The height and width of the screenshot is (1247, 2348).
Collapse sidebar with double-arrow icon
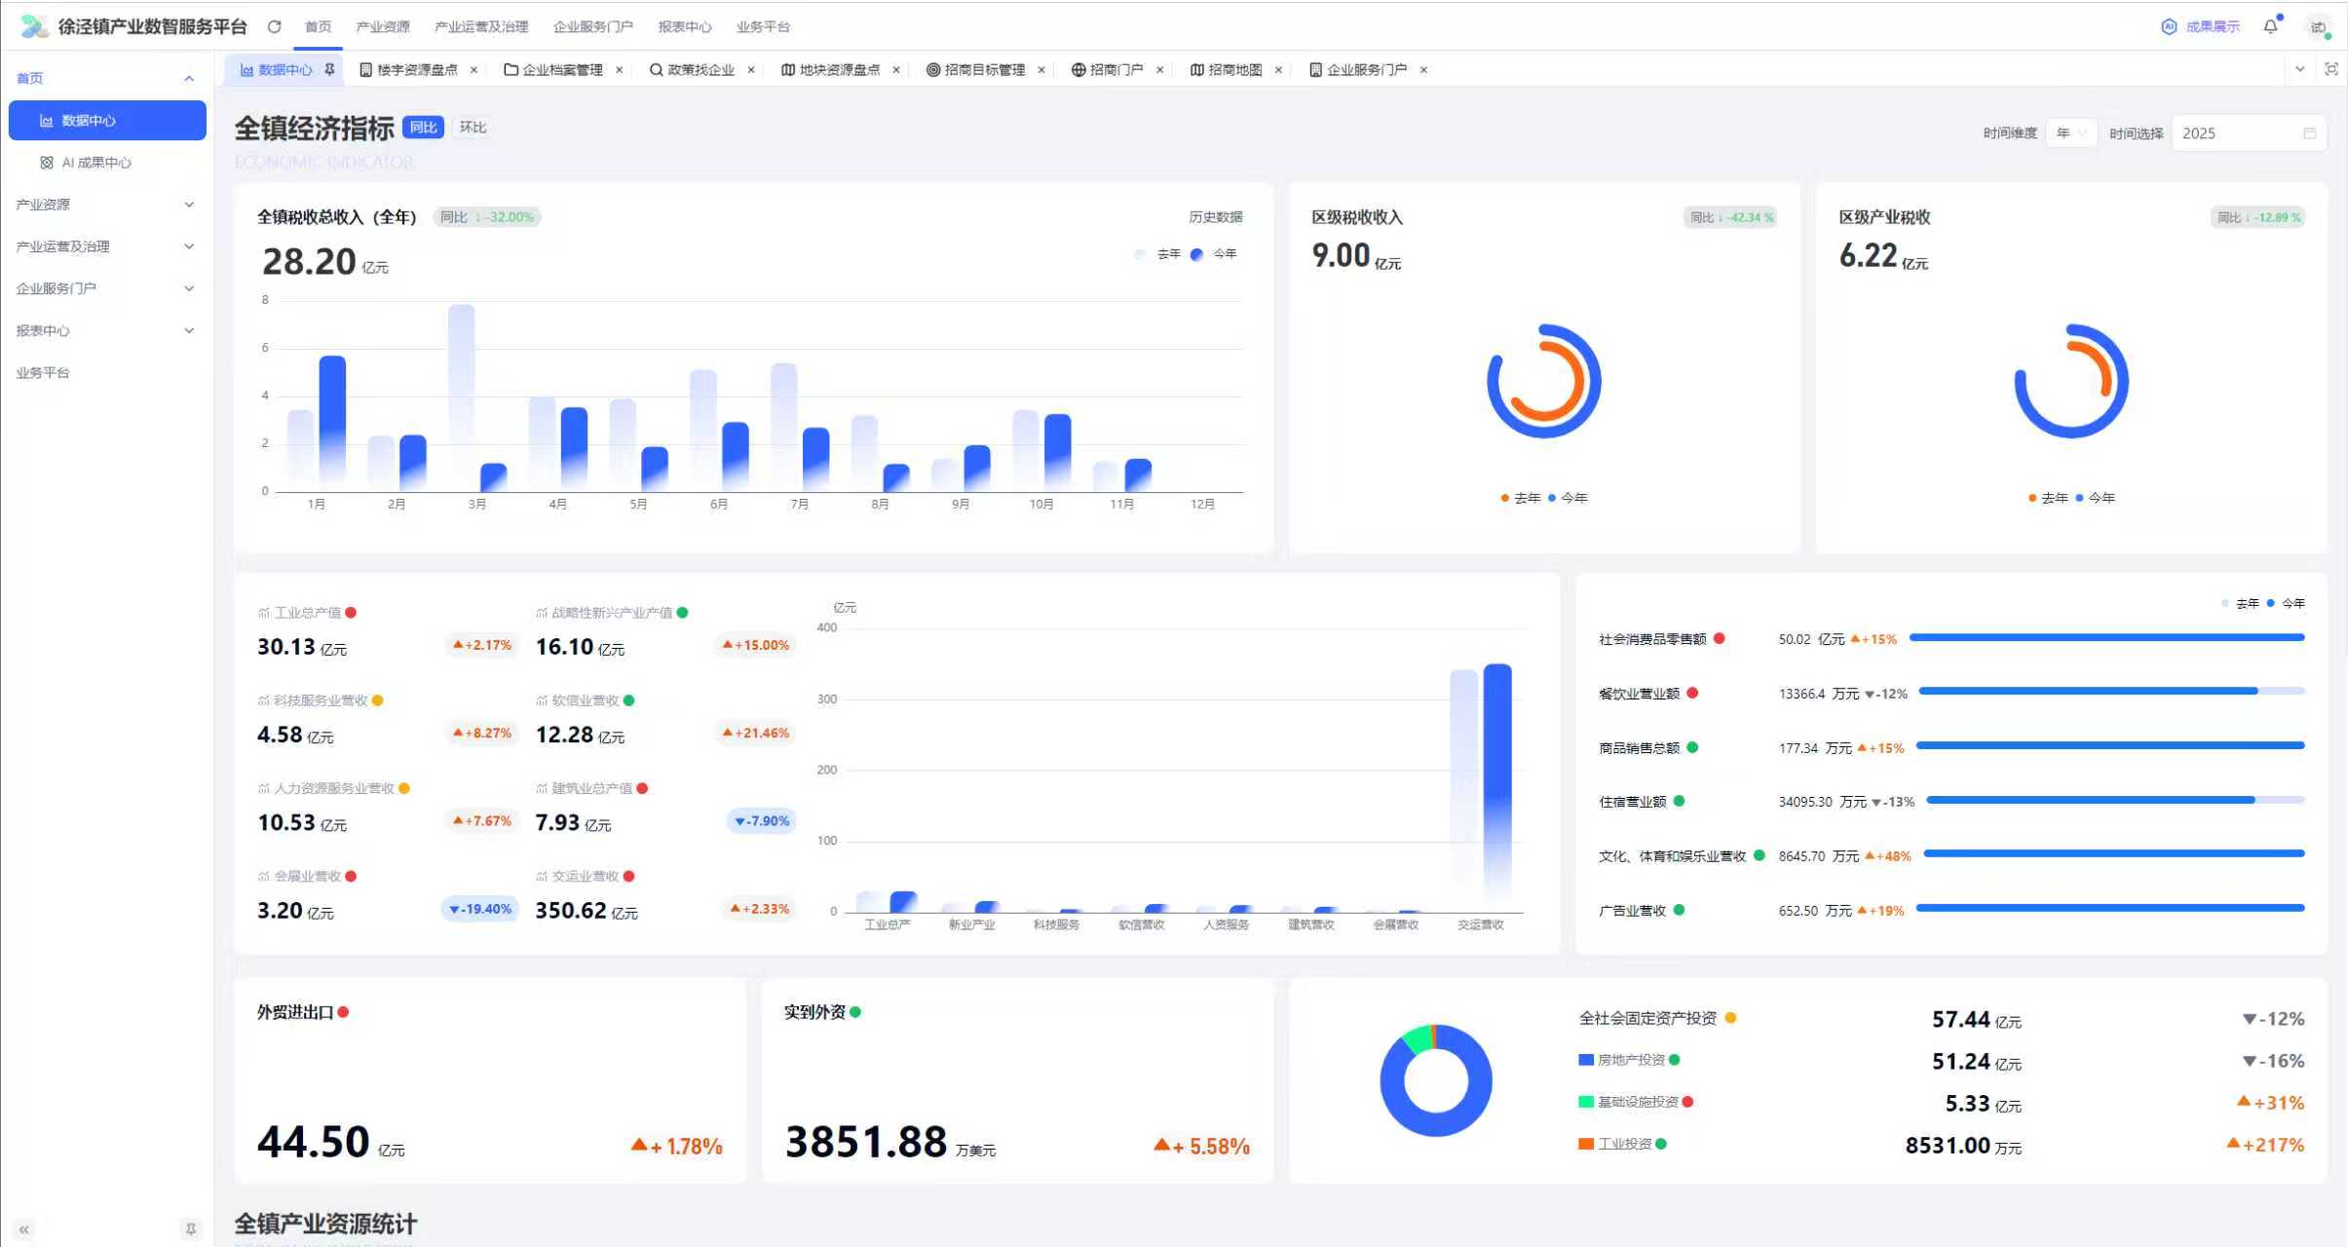click(x=24, y=1229)
